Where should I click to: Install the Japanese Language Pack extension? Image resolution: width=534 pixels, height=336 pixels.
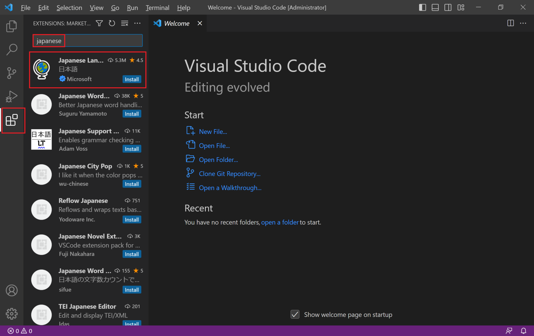(132, 79)
